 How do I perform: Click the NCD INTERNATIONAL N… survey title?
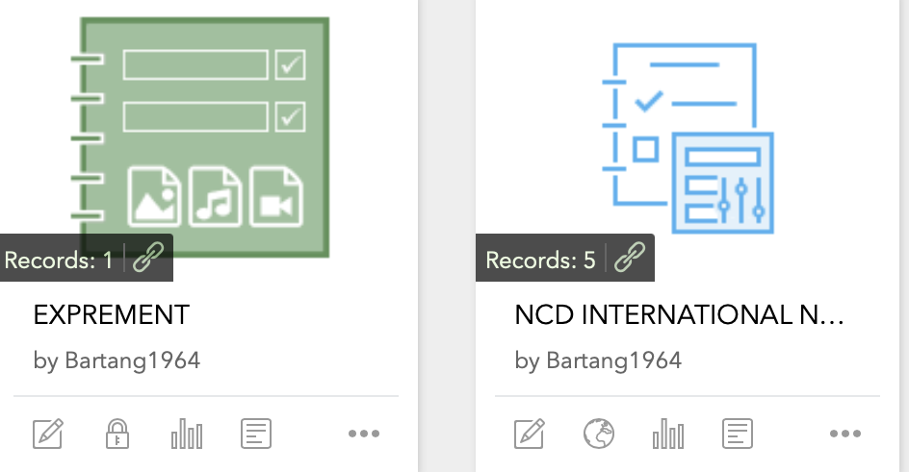pyautogui.click(x=679, y=314)
